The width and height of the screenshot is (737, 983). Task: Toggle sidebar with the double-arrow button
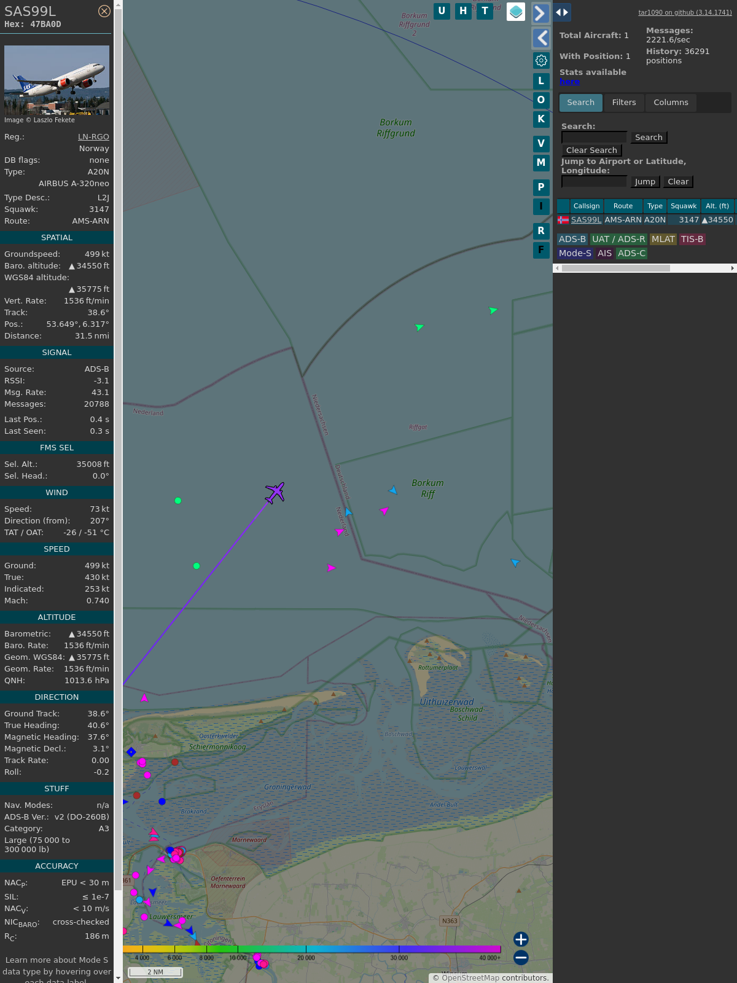point(562,12)
